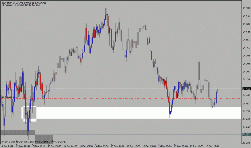Click price scale label 28.945
The height and width of the screenshot is (148, 251).
(x=246, y=96)
